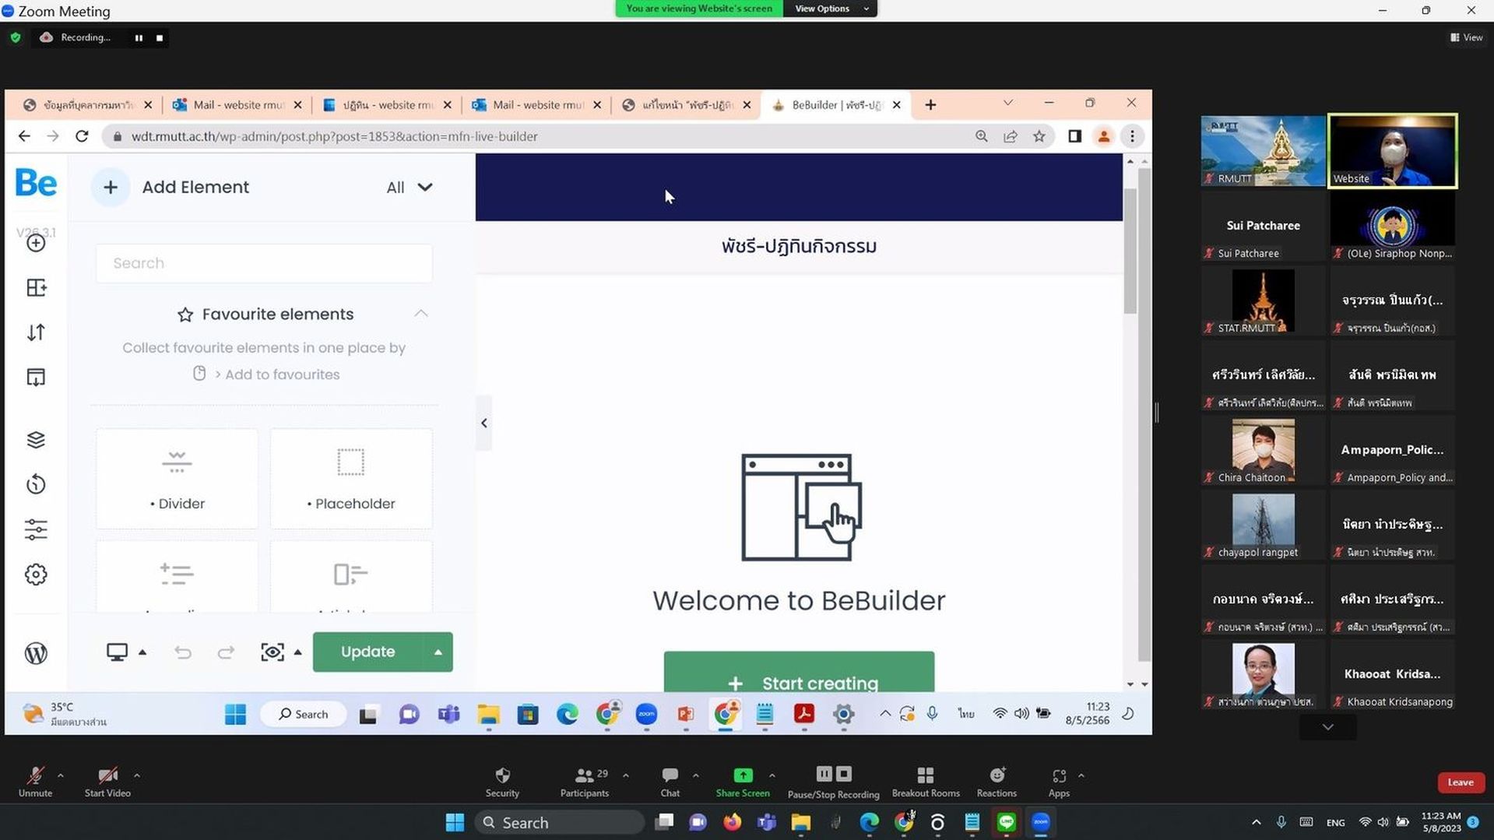The image size is (1494, 840).
Task: Expand the All elements filter dropdown
Action: tap(410, 188)
